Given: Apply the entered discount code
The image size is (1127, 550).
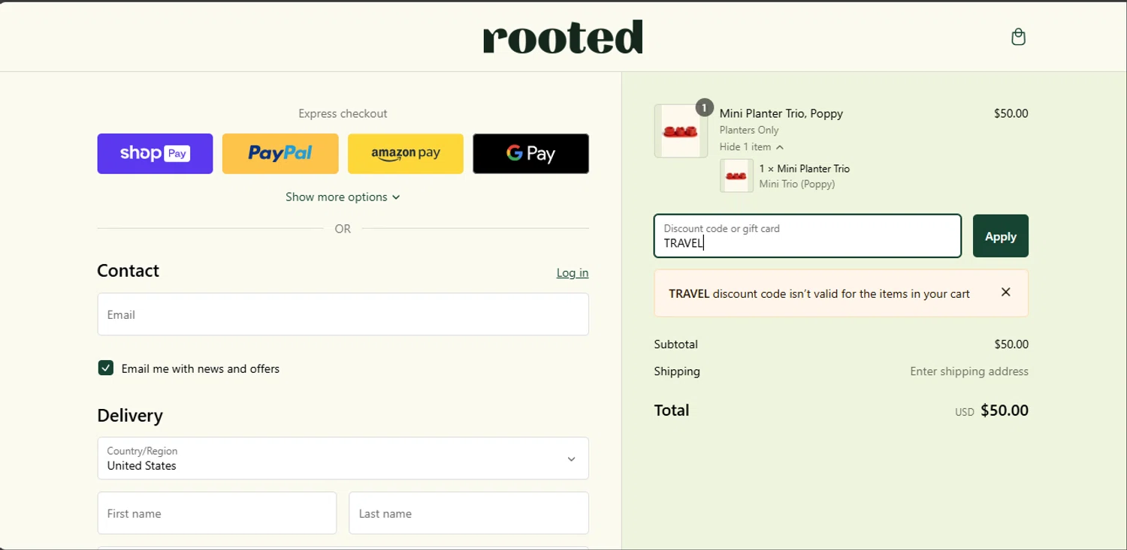Looking at the screenshot, I should (1001, 236).
